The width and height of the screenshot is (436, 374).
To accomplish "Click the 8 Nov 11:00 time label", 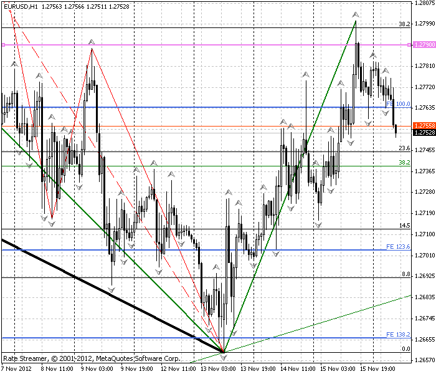I will 57,369.
